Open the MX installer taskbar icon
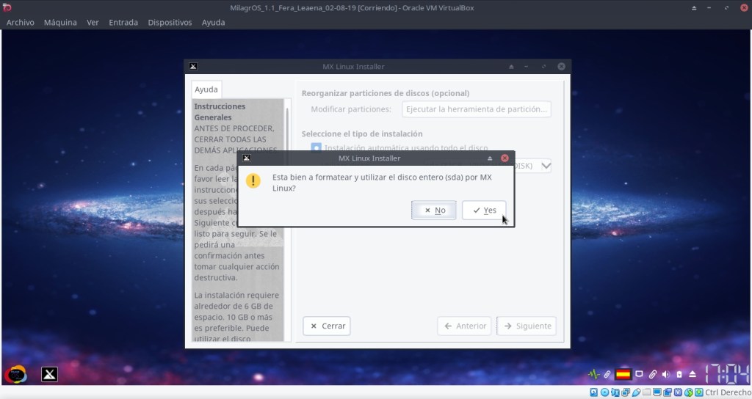Viewport: 752px width, 399px height. click(x=49, y=375)
